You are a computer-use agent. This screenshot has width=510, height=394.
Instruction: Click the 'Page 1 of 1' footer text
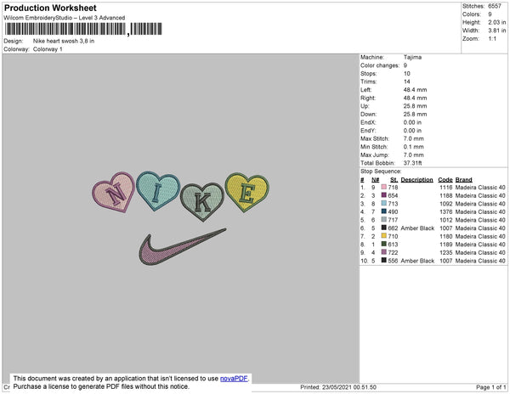pyautogui.click(x=491, y=387)
